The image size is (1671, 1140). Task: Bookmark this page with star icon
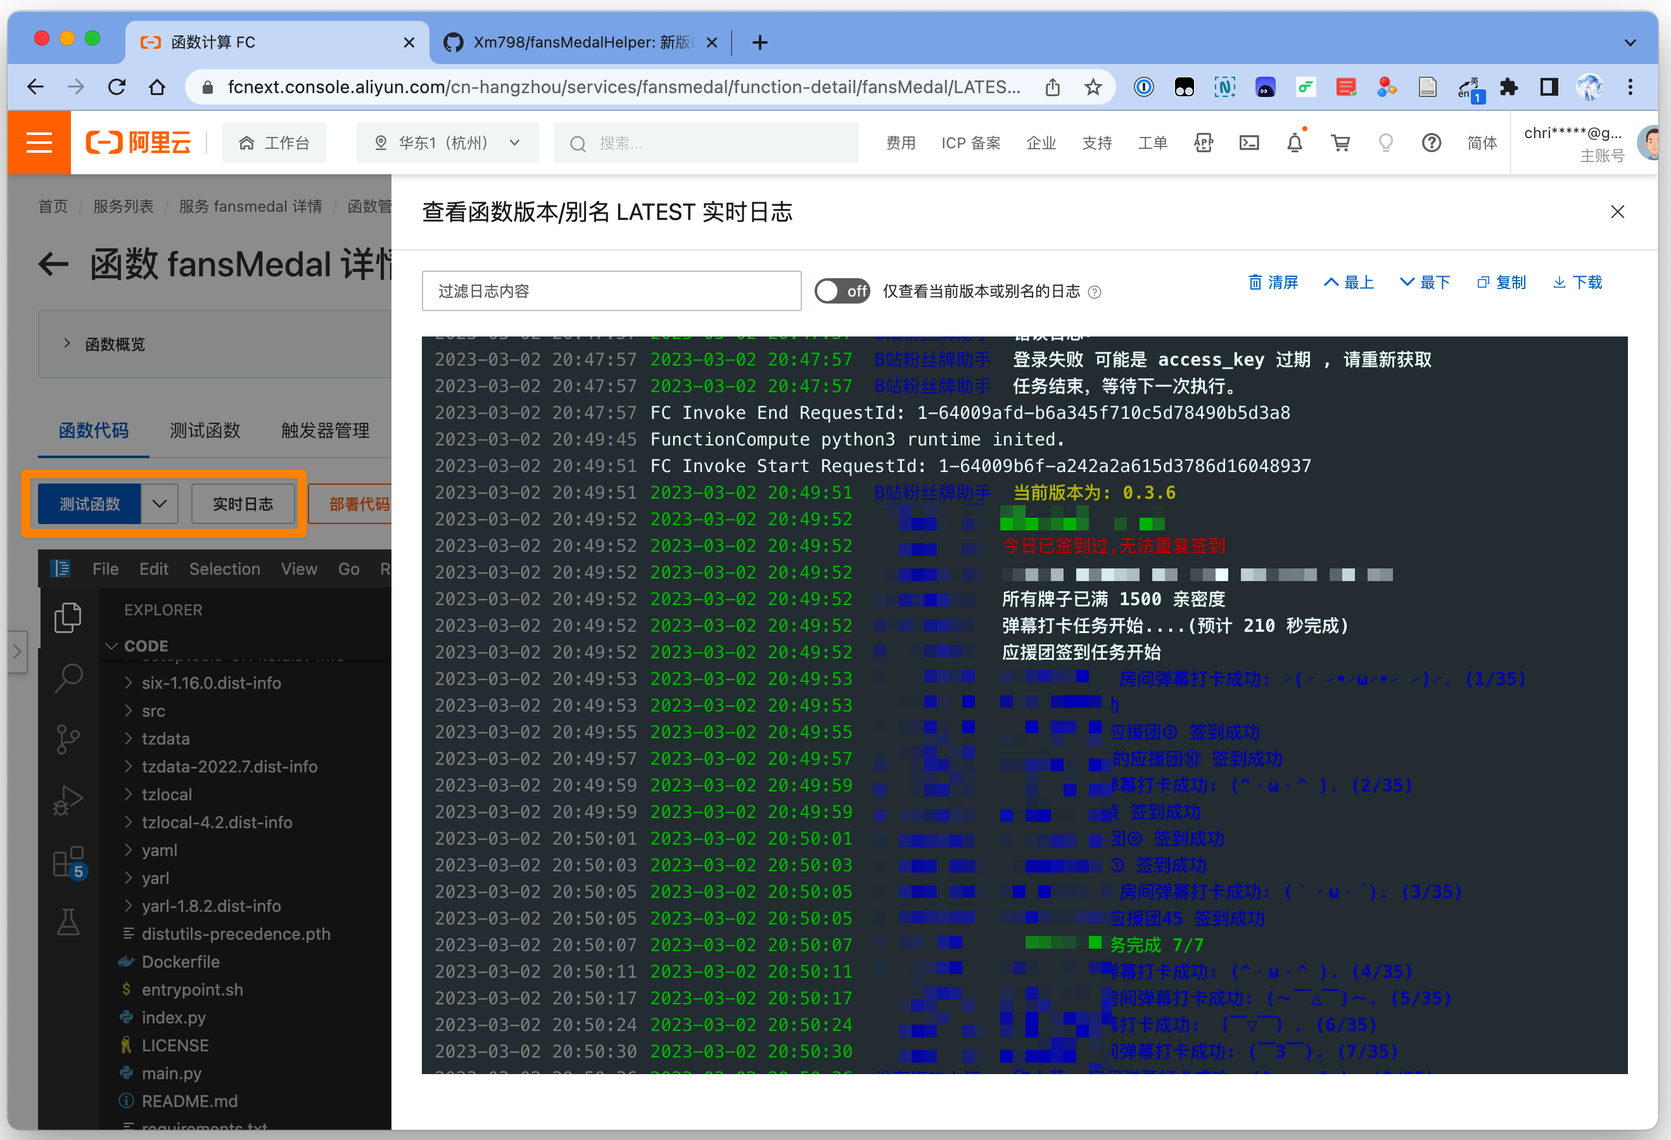click(x=1093, y=87)
